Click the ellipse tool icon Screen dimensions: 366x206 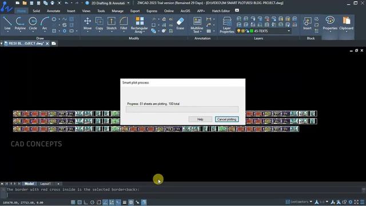(54, 19)
